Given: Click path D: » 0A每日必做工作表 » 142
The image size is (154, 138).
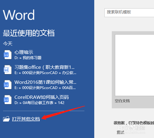Looking at the screenshot, I should [x=39, y=103].
